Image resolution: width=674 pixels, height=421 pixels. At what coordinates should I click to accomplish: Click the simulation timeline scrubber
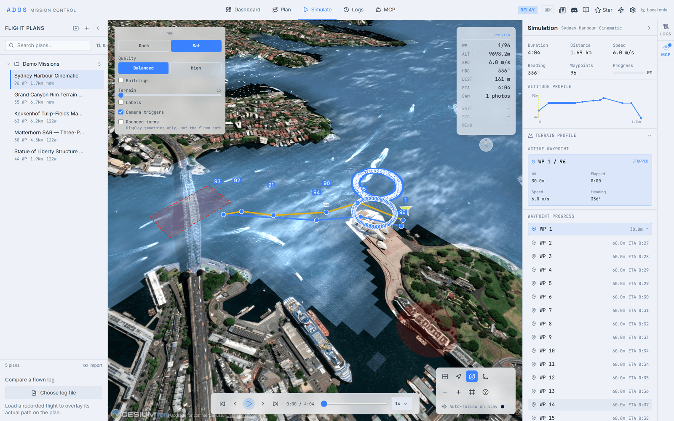click(354, 404)
